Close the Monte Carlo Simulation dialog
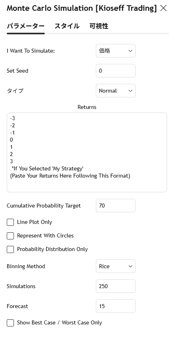The height and width of the screenshot is (344, 175). coord(163,8)
